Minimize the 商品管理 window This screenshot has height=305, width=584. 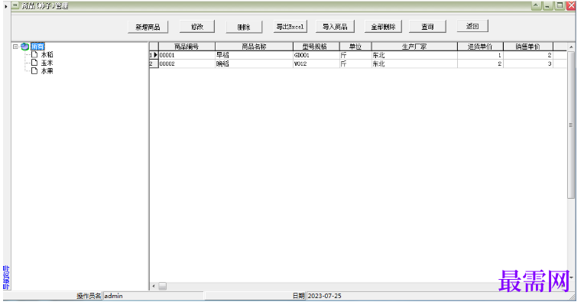pyautogui.click(x=547, y=5)
